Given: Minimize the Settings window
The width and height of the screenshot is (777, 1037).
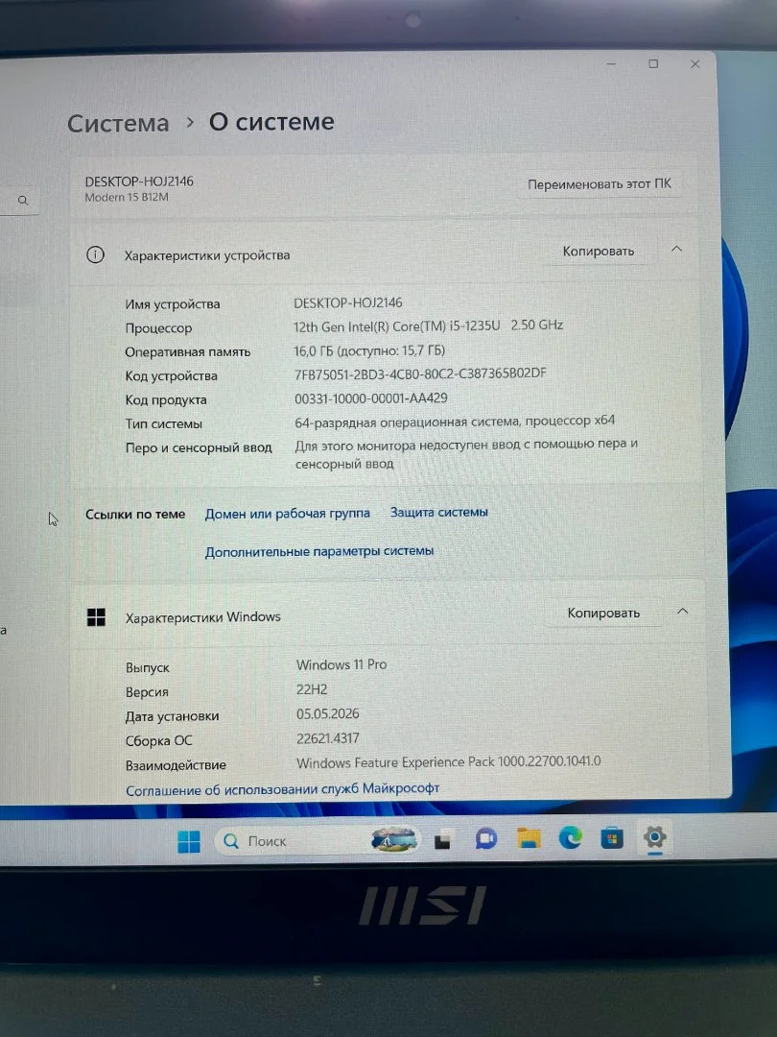Looking at the screenshot, I should pyautogui.click(x=611, y=64).
